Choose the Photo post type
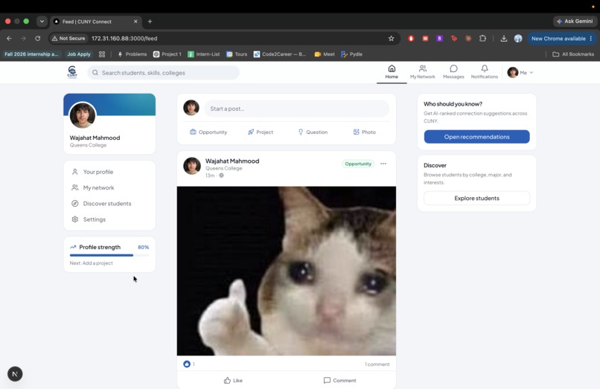 (364, 132)
